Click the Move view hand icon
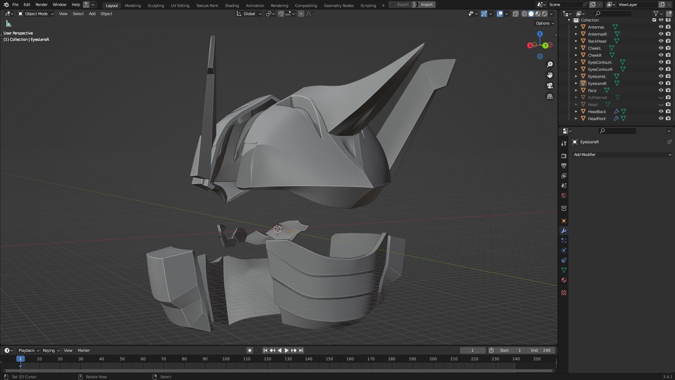Image resolution: width=675 pixels, height=380 pixels. [549, 75]
